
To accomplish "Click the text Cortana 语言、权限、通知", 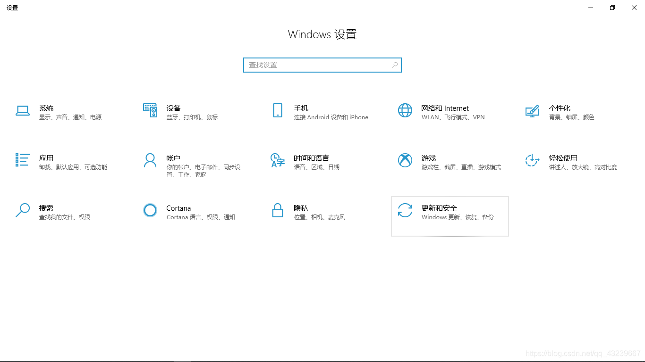I will pos(201,217).
